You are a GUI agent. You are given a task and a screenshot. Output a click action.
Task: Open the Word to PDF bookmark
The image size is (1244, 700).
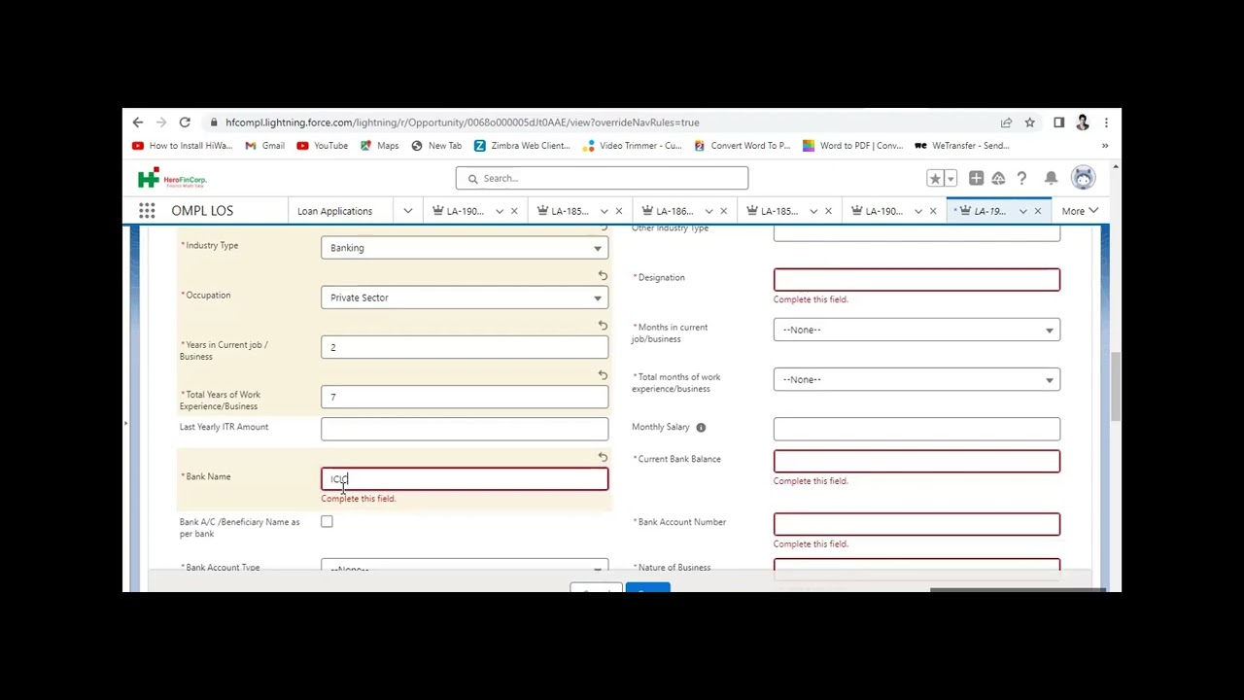point(852,146)
